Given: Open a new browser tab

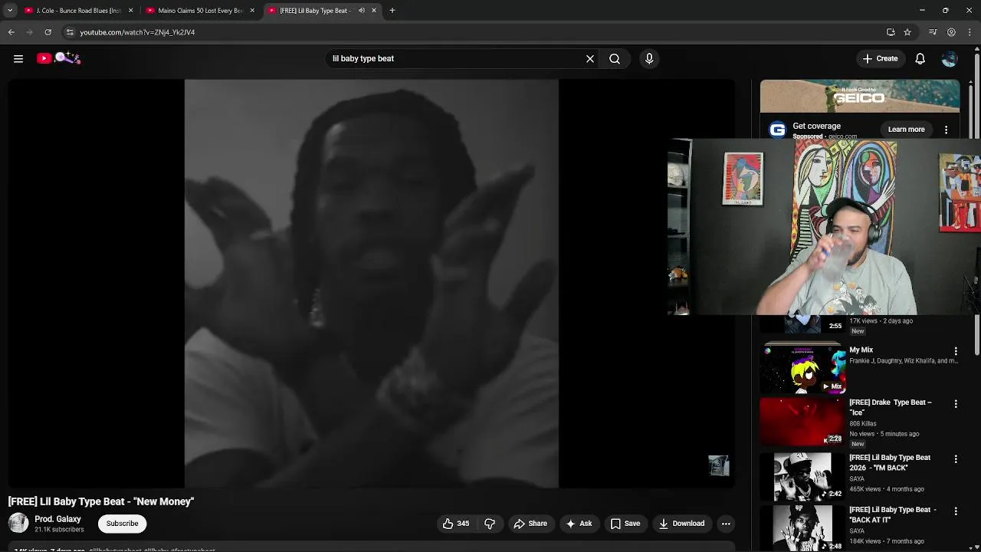Looking at the screenshot, I should (x=392, y=11).
